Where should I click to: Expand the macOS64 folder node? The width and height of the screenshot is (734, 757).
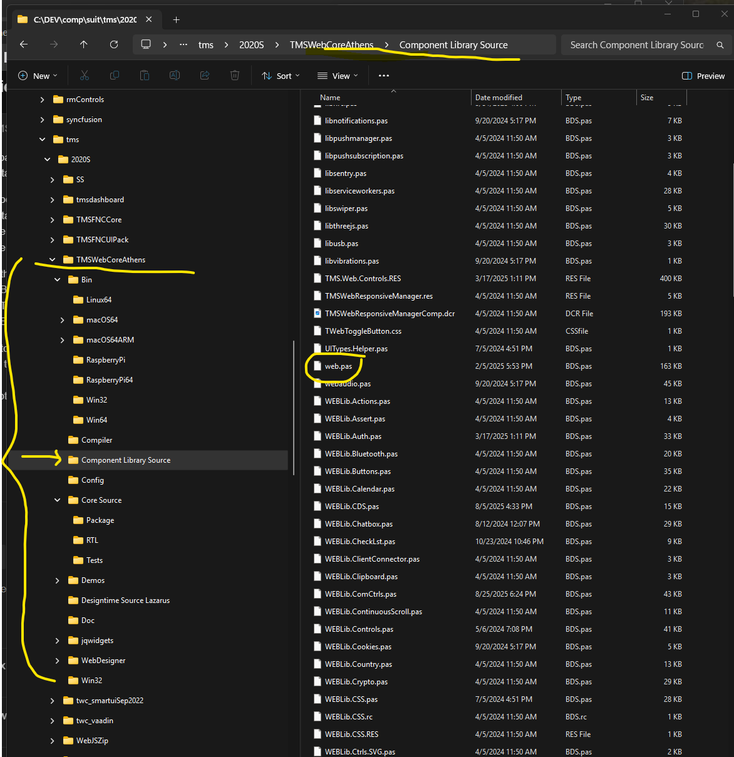62,320
